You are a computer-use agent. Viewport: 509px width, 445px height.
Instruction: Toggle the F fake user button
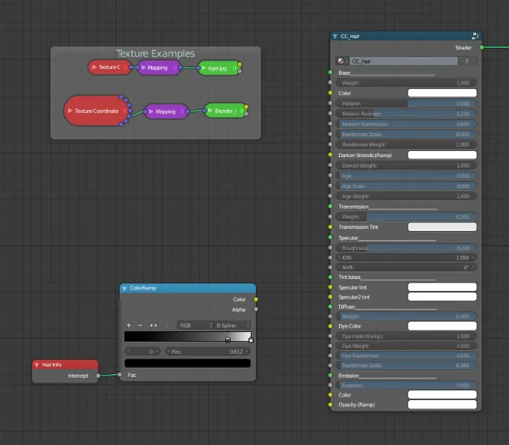point(467,61)
